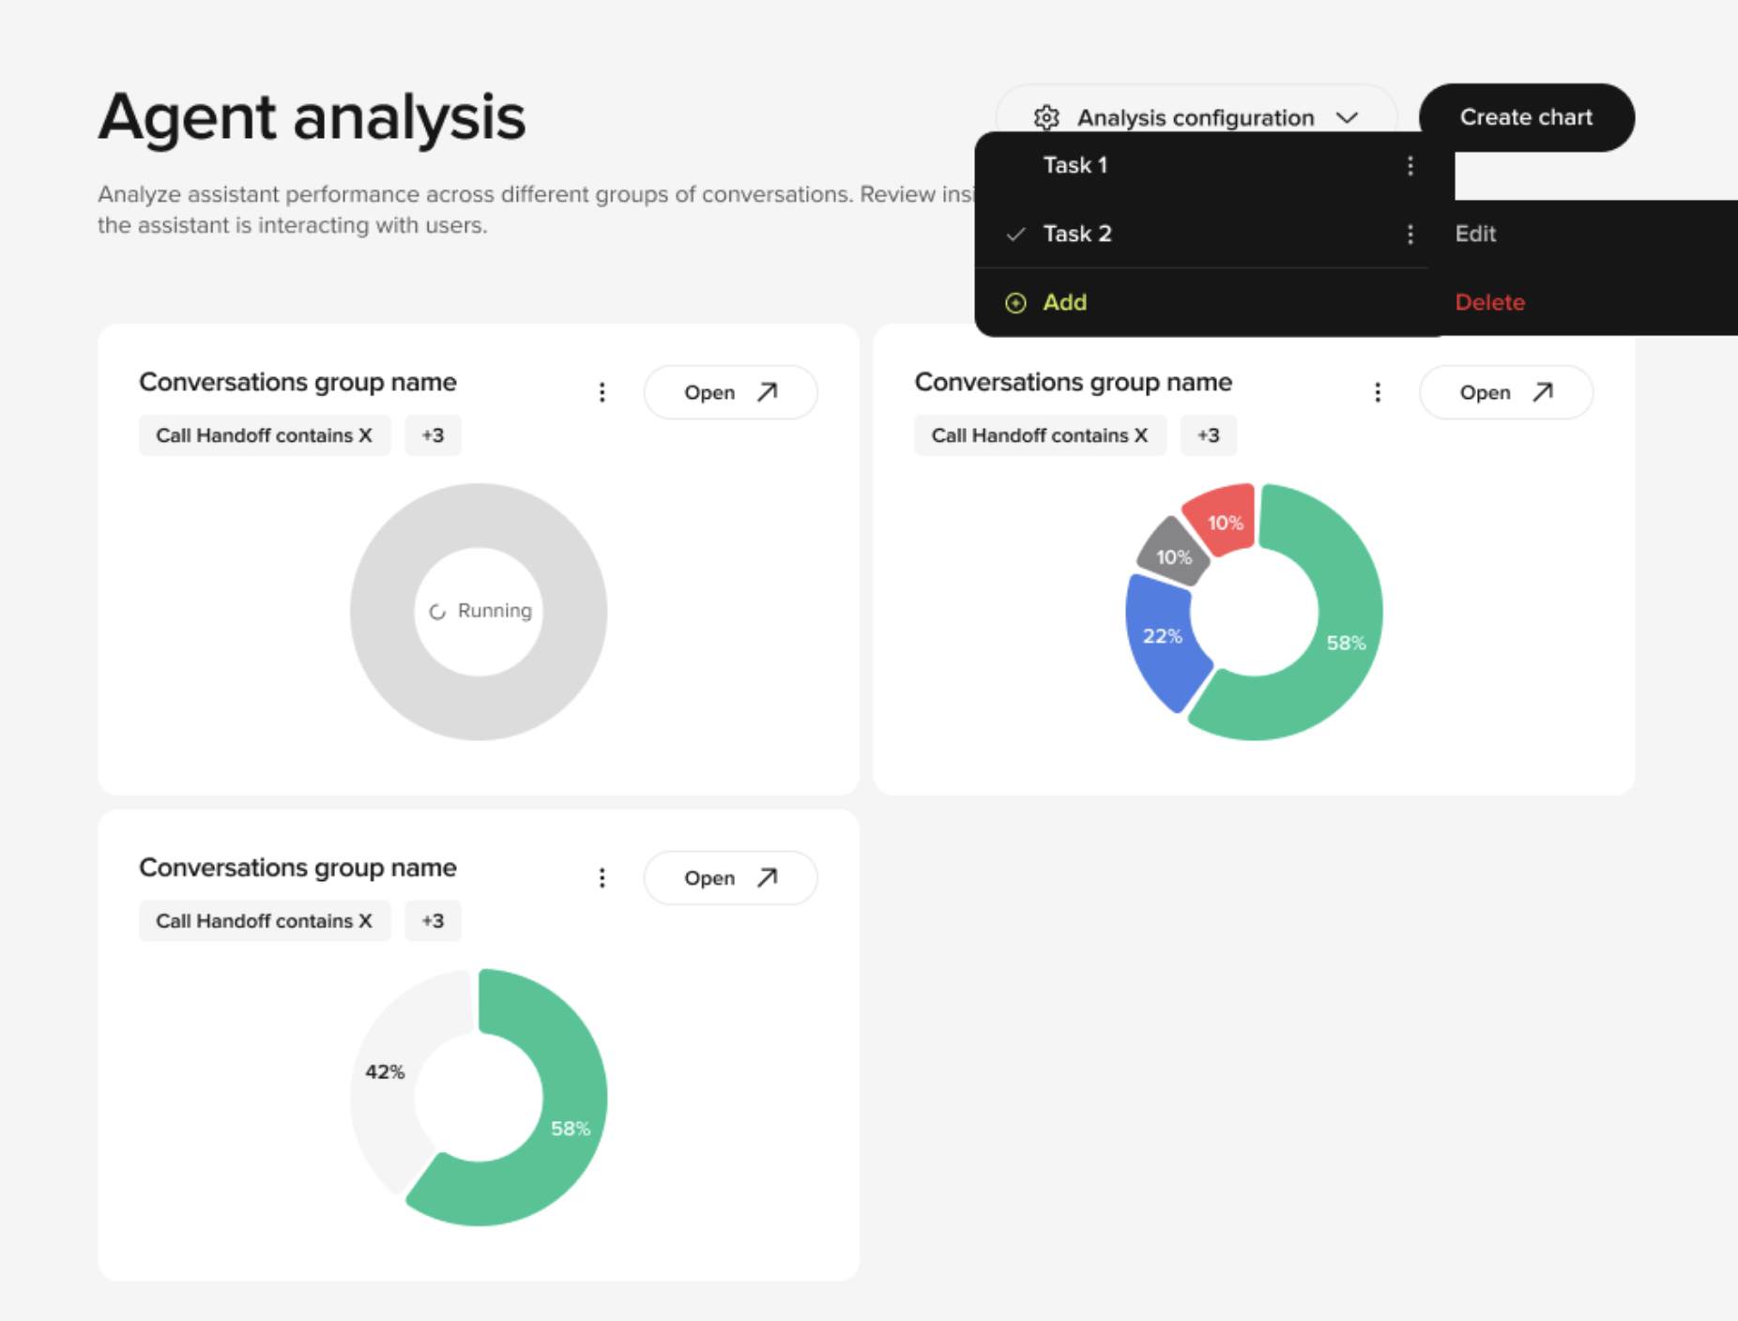Expand the +3 badge on the running chart card
Screen dimensions: 1738x1321
tap(433, 434)
